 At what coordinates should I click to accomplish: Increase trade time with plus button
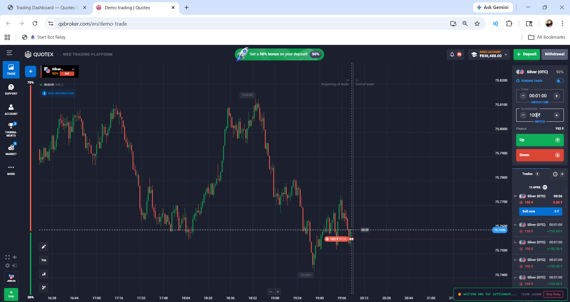557,96
